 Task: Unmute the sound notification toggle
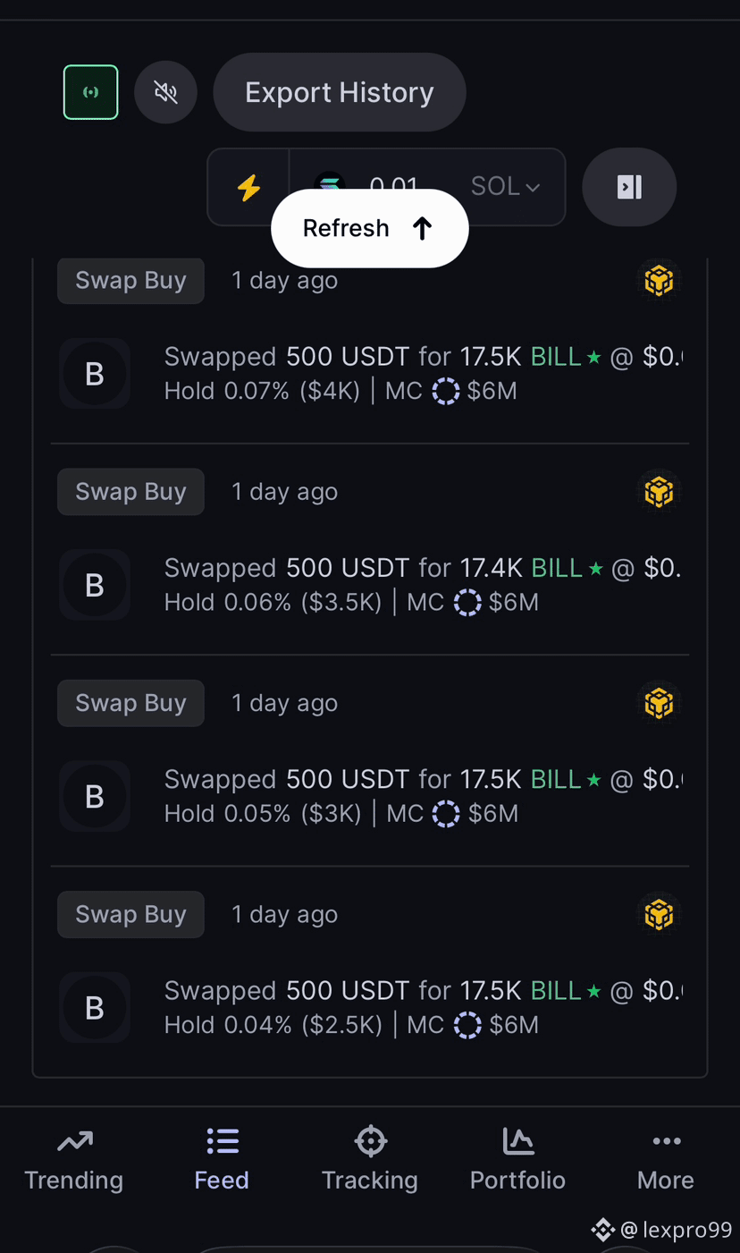tap(165, 92)
